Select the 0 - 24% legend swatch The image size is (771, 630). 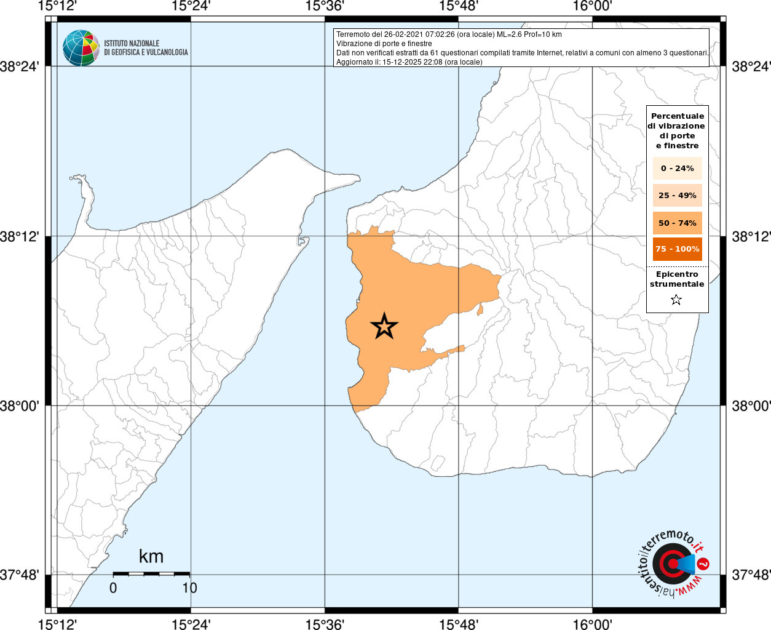pos(677,168)
